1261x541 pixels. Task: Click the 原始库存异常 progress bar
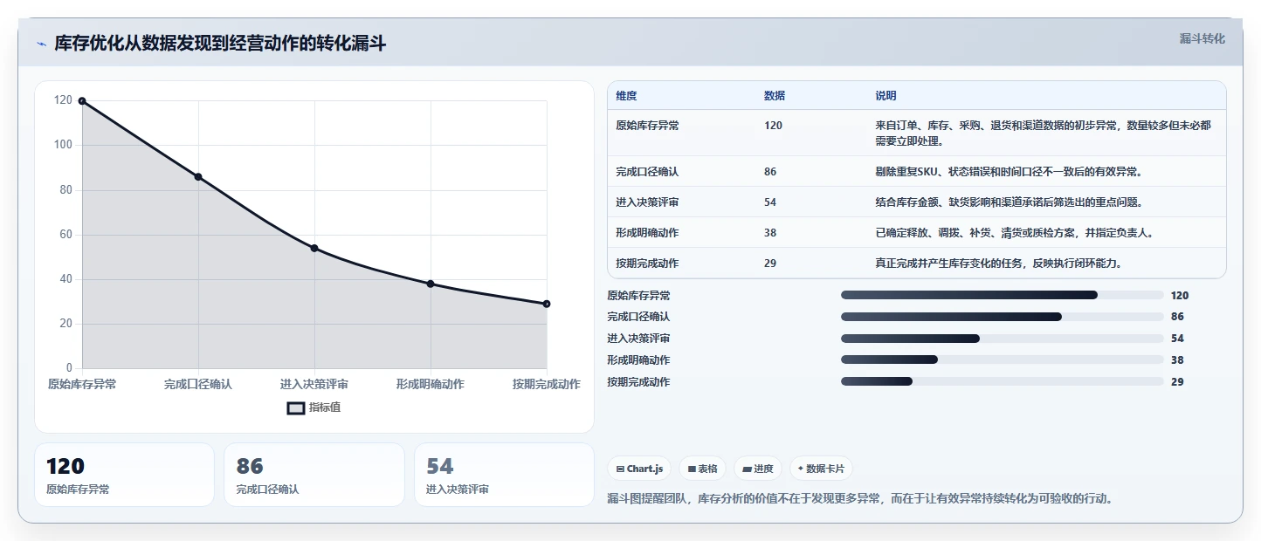(x=1002, y=295)
